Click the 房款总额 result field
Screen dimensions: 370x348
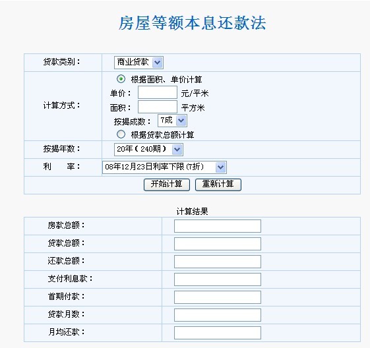click(x=218, y=226)
